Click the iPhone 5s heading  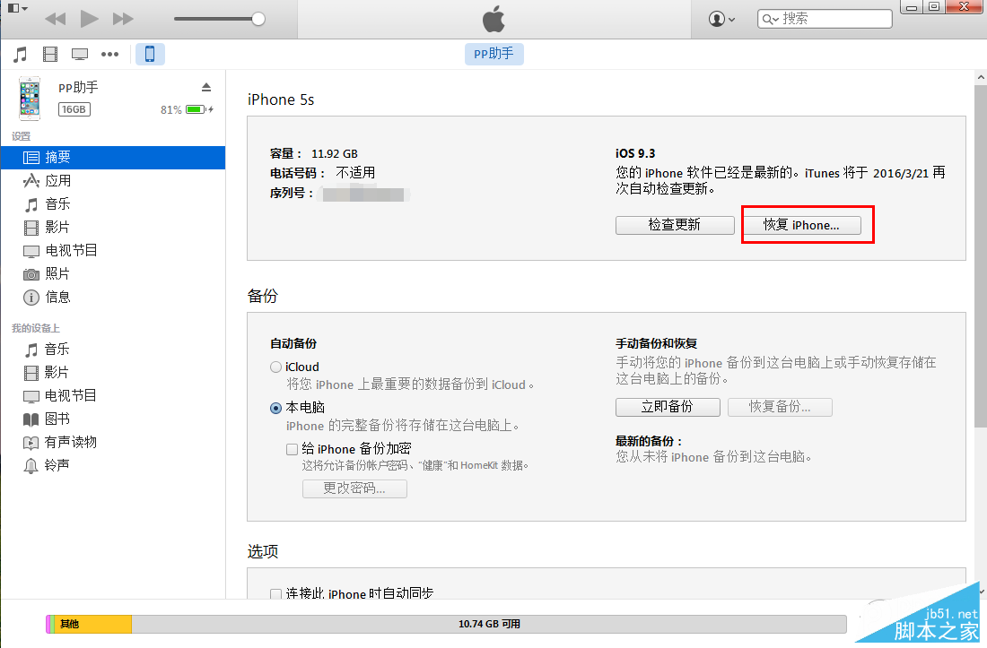(x=281, y=99)
